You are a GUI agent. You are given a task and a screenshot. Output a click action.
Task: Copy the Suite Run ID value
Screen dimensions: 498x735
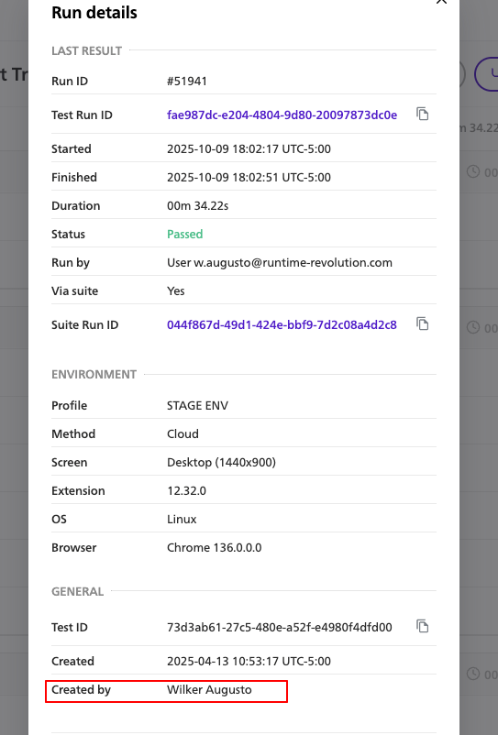tap(423, 324)
